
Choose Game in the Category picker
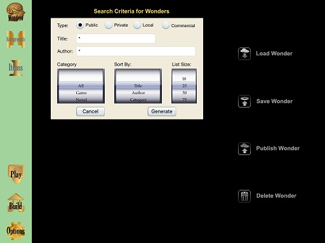pyautogui.click(x=81, y=92)
